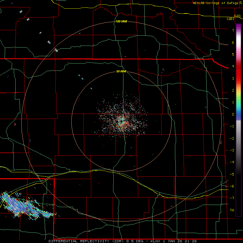Pick the green 1 dB color band
Screen dimensions: 243x243
(x=238, y=102)
